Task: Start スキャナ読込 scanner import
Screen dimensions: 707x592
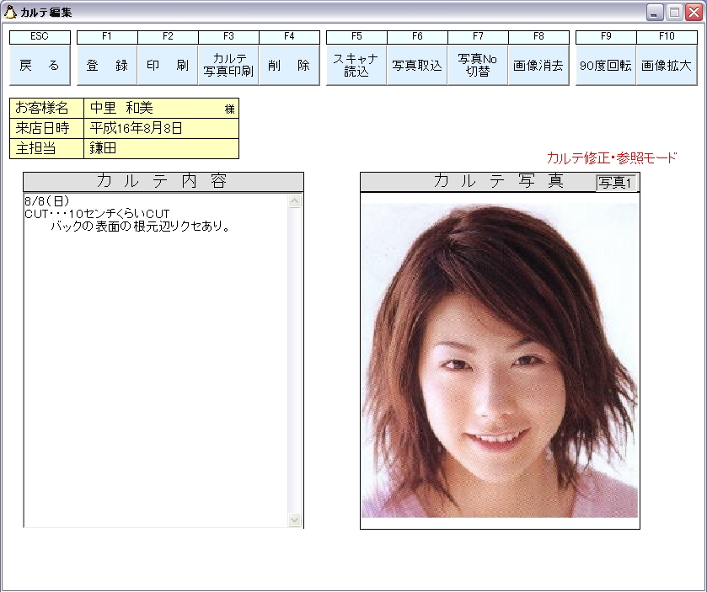Action: (356, 66)
